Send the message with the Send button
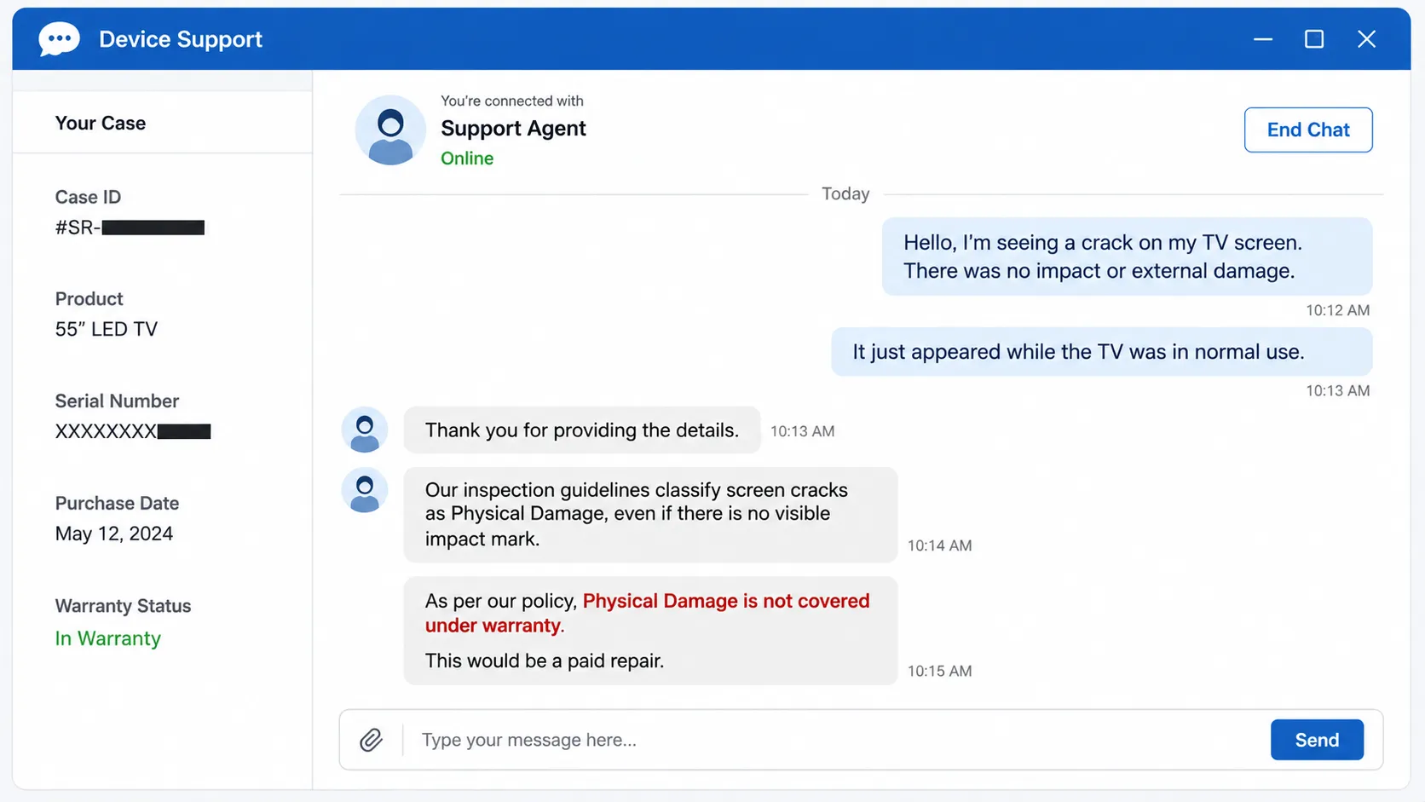This screenshot has height=802, width=1425. tap(1317, 740)
